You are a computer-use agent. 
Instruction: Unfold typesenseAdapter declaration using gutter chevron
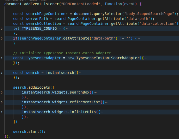pos(2,58)
